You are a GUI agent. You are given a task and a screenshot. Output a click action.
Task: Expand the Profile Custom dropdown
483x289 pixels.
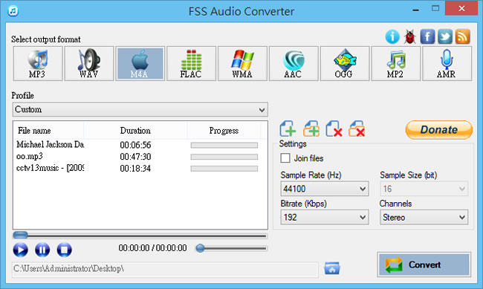point(140,110)
